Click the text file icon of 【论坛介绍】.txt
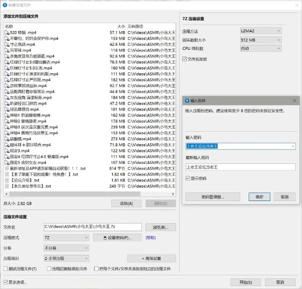 click(x=7, y=180)
